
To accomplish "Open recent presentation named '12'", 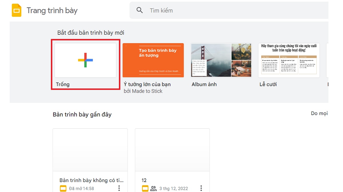I will pyautogui.click(x=172, y=150).
